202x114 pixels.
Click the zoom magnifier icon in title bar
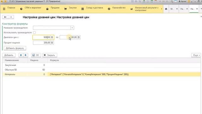click(x=172, y=1)
